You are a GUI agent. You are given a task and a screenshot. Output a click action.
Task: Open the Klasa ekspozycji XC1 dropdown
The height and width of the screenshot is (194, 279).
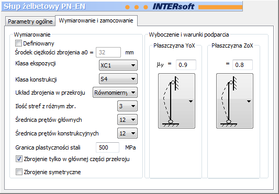(118, 65)
